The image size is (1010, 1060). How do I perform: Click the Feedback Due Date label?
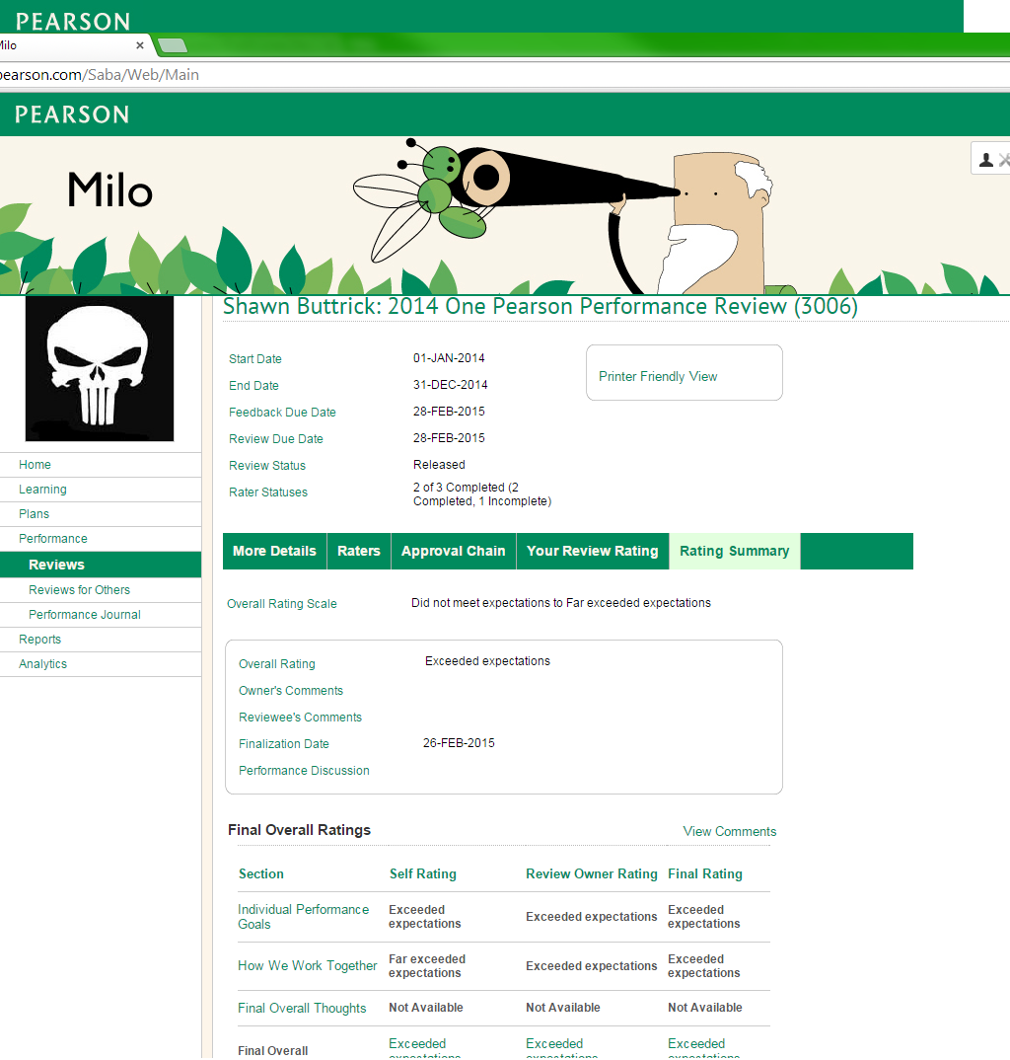point(282,413)
